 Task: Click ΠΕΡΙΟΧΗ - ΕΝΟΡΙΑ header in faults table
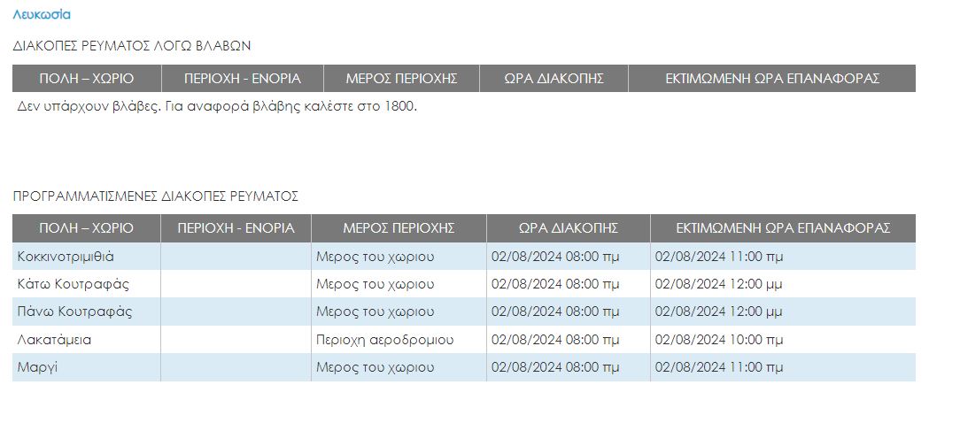pyautogui.click(x=243, y=79)
